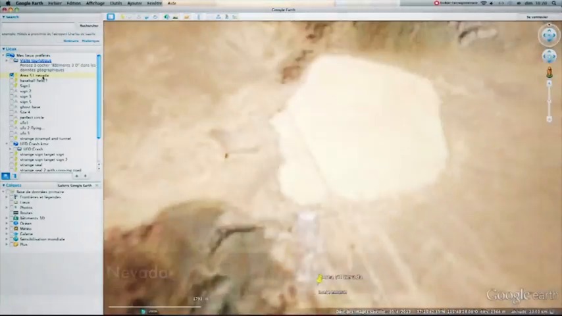The height and width of the screenshot is (316, 562).
Task: Check the Routes layer checkbox
Action: point(11,213)
